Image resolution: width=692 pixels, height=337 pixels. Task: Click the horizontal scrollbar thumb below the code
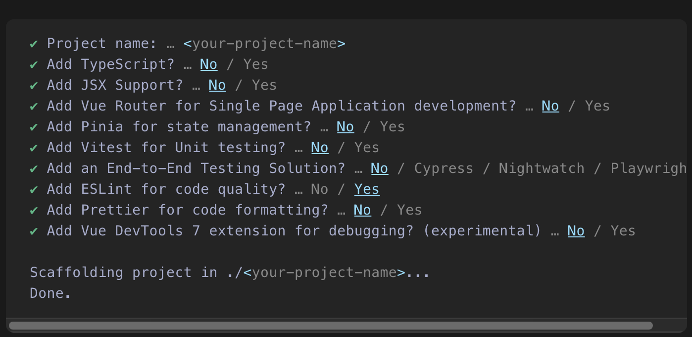coord(331,326)
